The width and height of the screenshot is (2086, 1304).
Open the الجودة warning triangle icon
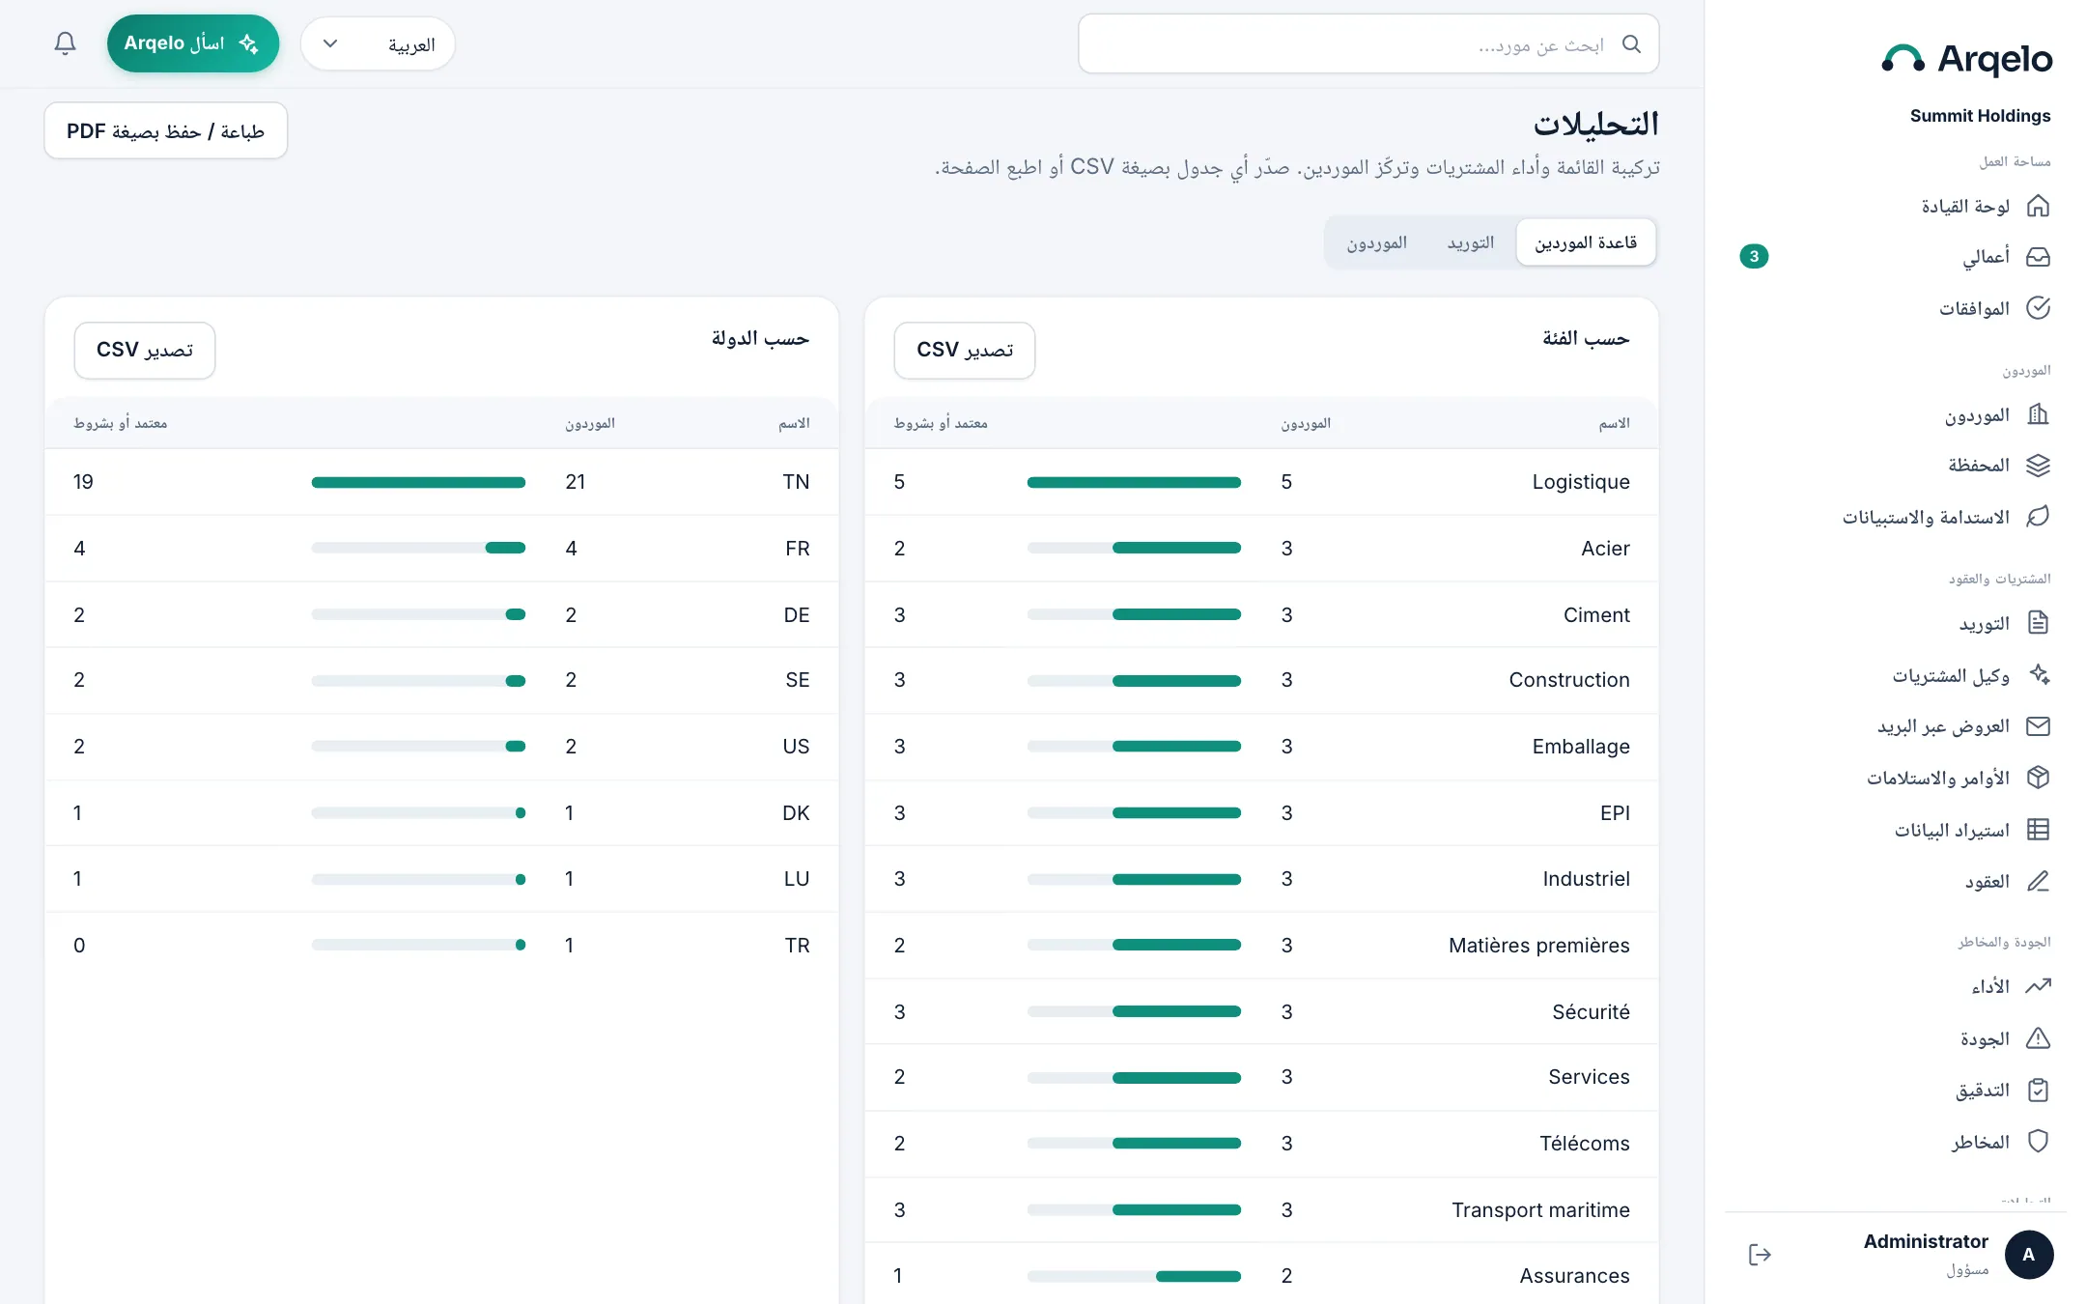(2038, 1038)
